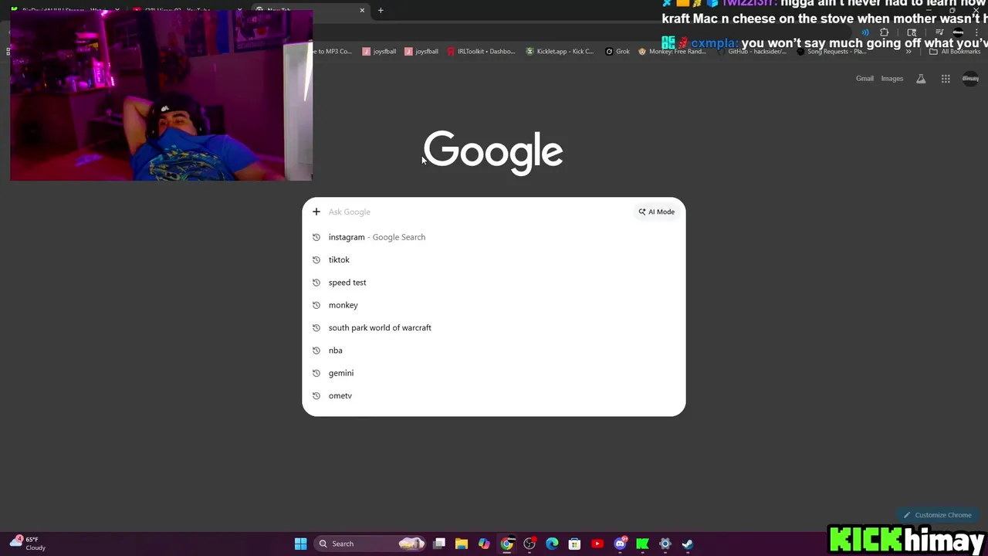Open Task View on the taskbar
The image size is (988, 556).
(439, 544)
